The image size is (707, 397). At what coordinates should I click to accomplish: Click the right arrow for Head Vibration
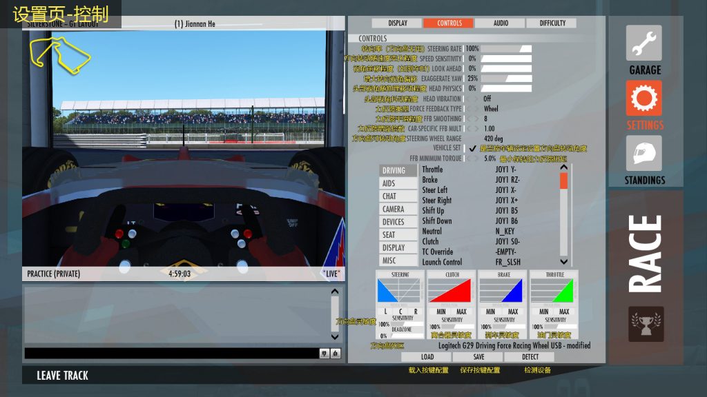point(476,99)
